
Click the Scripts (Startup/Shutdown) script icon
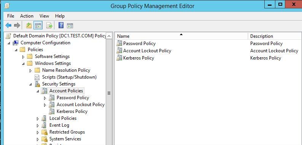37,77
